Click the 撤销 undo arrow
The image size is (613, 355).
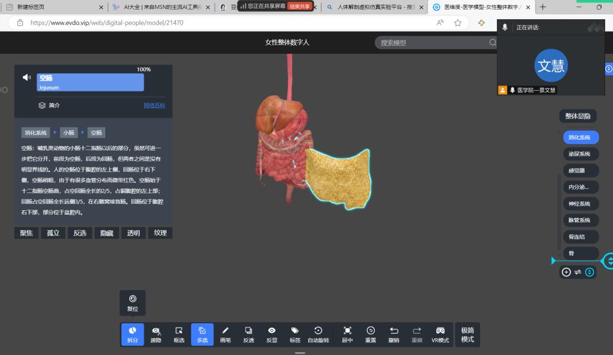coord(394,334)
